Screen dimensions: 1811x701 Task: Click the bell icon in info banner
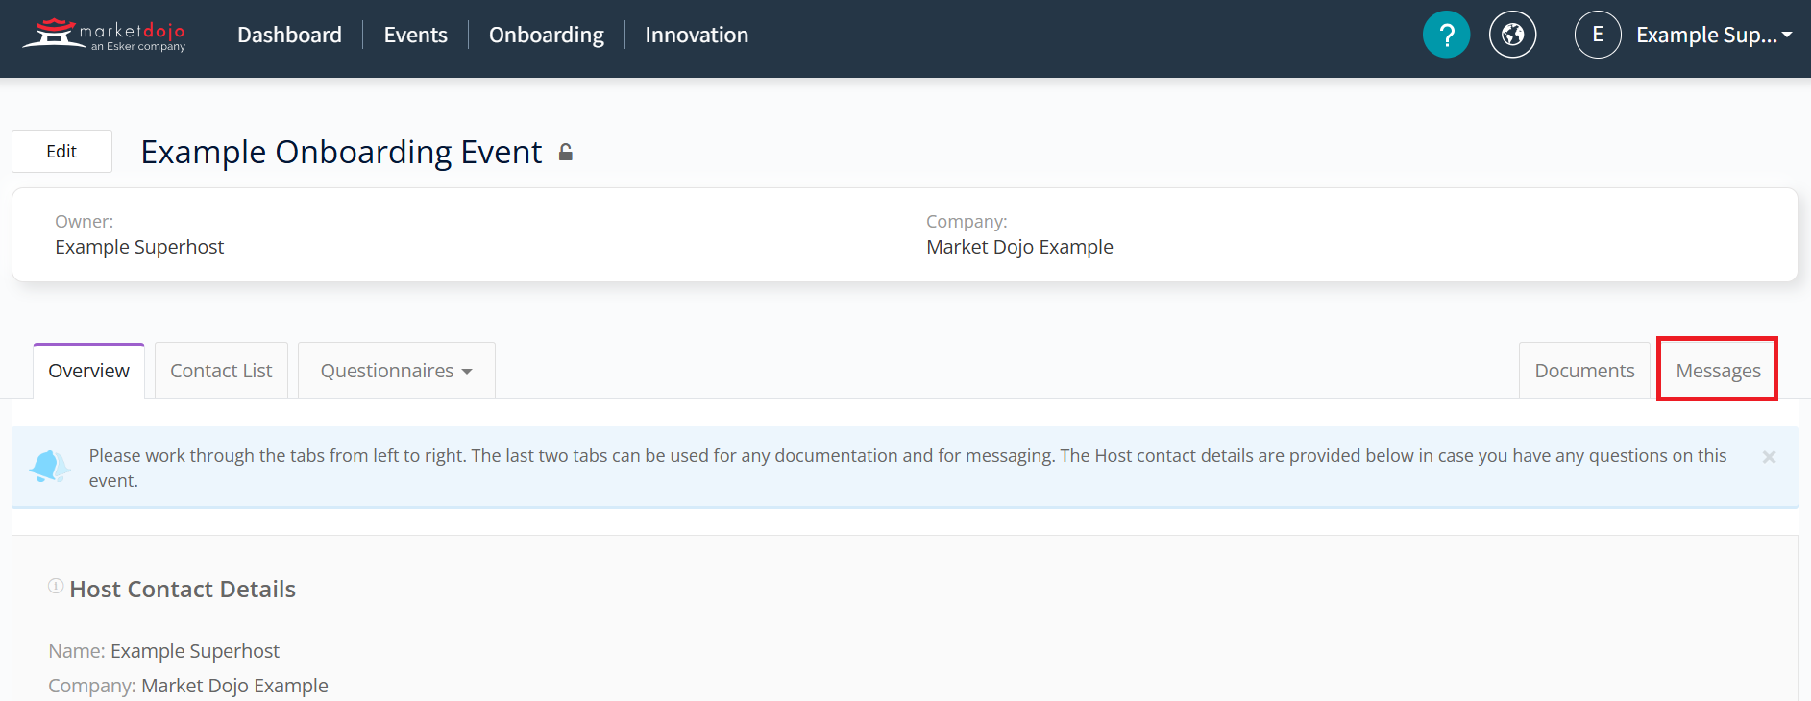tap(49, 467)
